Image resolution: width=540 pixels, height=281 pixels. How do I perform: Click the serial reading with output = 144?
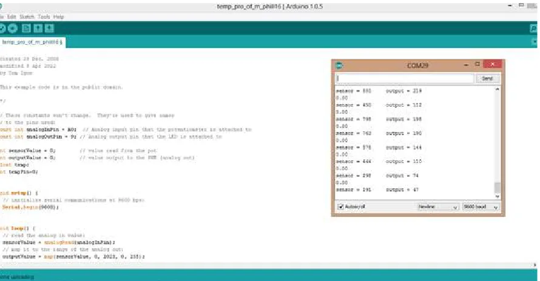point(379,147)
